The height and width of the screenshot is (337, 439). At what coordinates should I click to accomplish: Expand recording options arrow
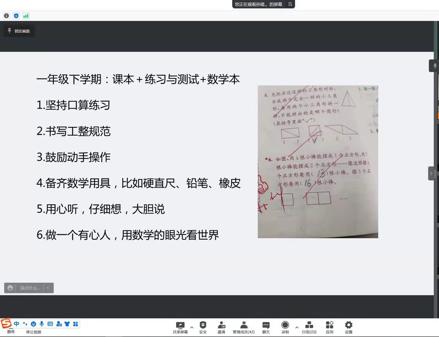click(297, 327)
